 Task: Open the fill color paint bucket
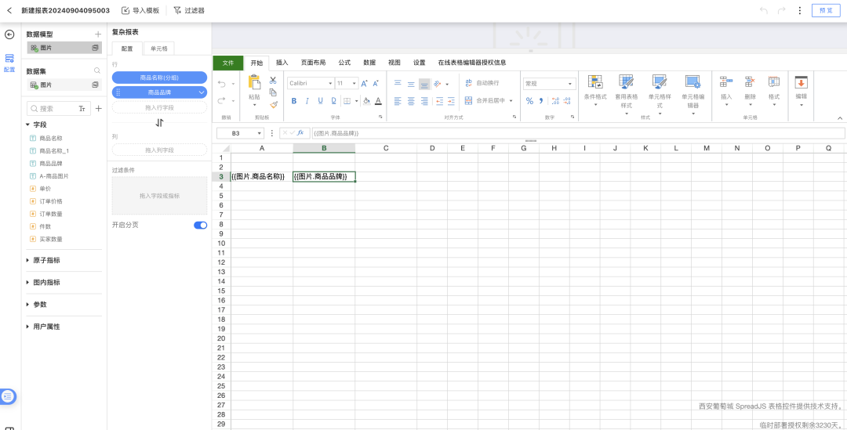tap(366, 101)
